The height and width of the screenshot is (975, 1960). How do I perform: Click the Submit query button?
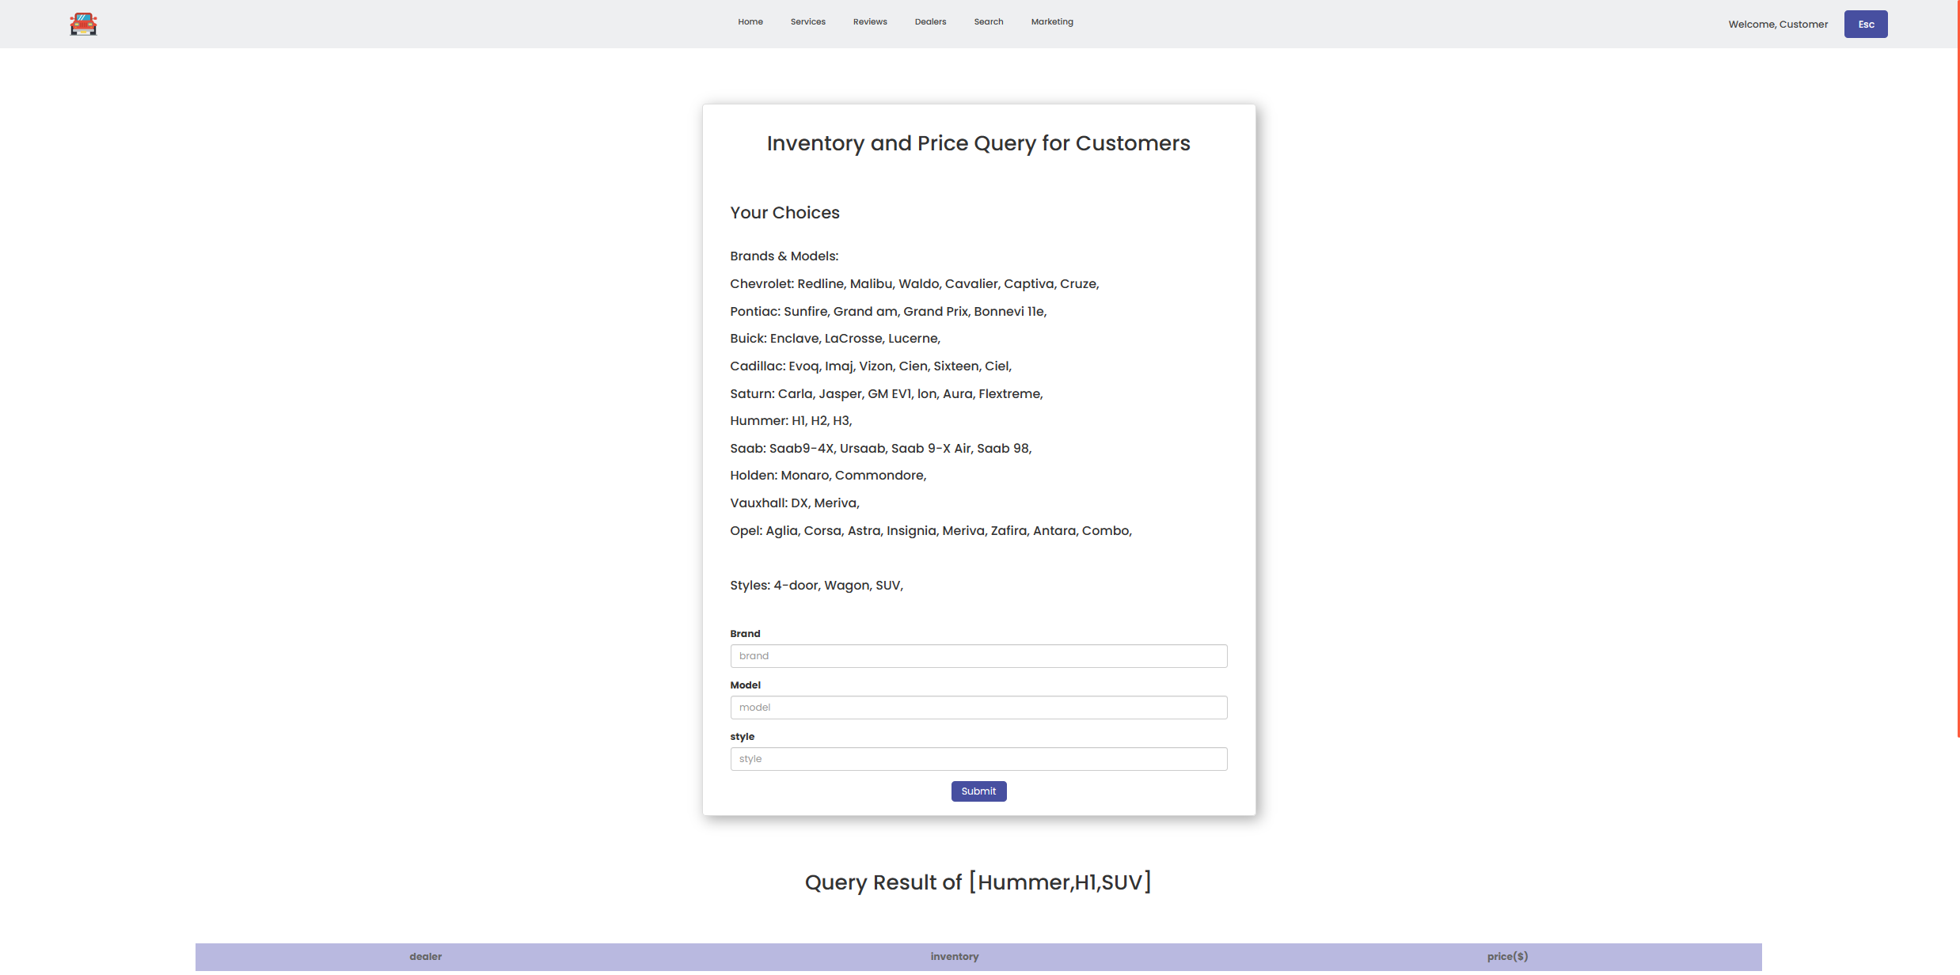coord(978,791)
